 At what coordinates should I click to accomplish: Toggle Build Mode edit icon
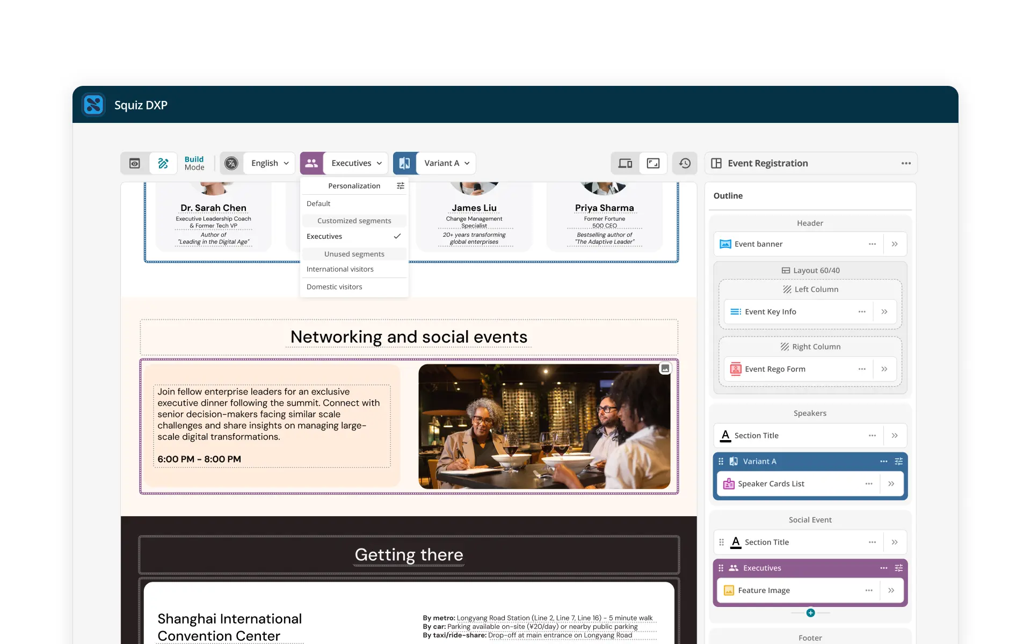pyautogui.click(x=163, y=163)
